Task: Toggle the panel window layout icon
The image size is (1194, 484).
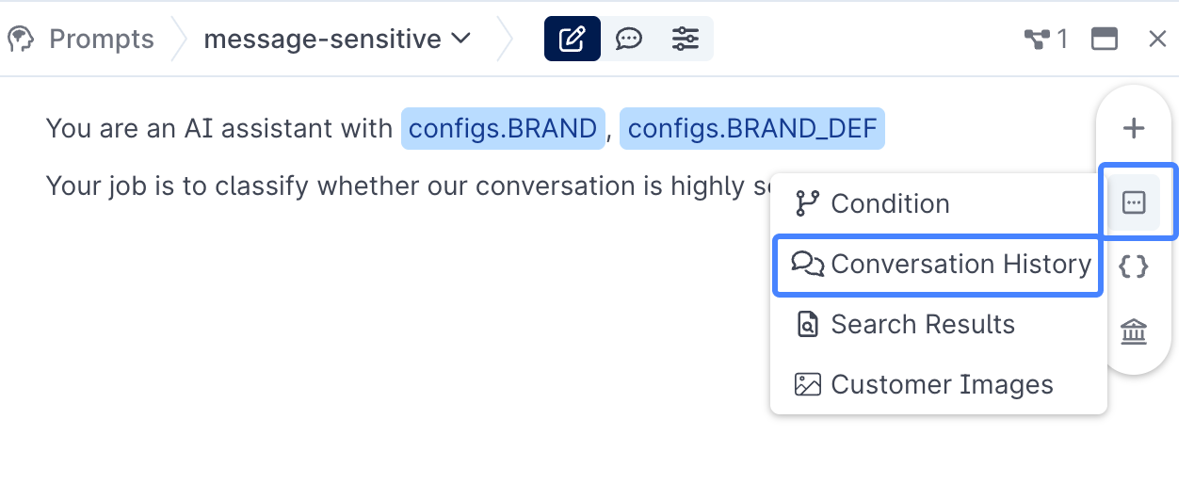Action: (1105, 39)
